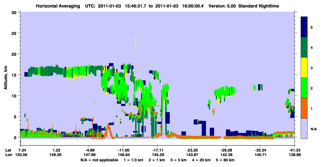Viewport: 327px width, 167px height.
Task: Click the yellow vertical streak above 20 km
Action: (x=136, y=44)
